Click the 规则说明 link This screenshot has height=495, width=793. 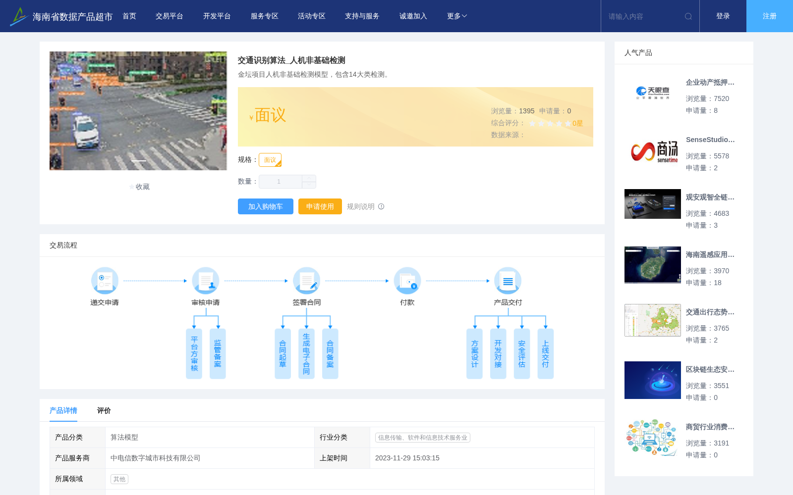pyautogui.click(x=361, y=206)
